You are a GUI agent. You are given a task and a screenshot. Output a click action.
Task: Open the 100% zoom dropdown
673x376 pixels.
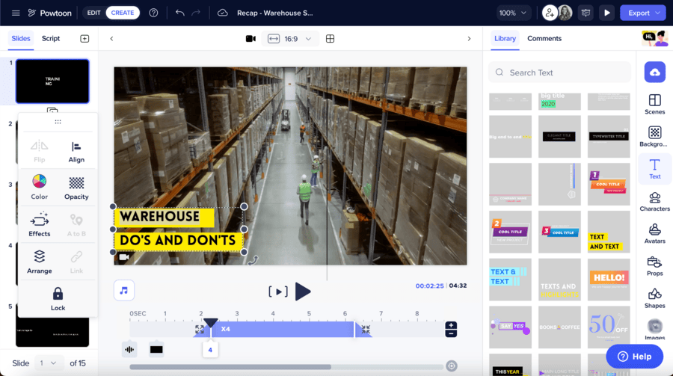(x=513, y=13)
